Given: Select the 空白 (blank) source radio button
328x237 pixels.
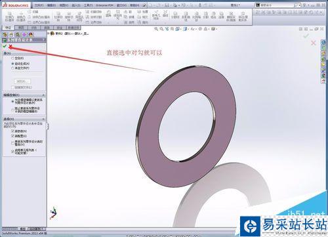Looking at the screenshot, I should (12, 58).
